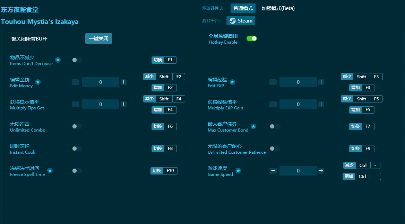Viewport: 405px width, 224px height.
Task: Click the star icon beside Items Don't Decrease
Action: pyautogui.click(x=58, y=60)
